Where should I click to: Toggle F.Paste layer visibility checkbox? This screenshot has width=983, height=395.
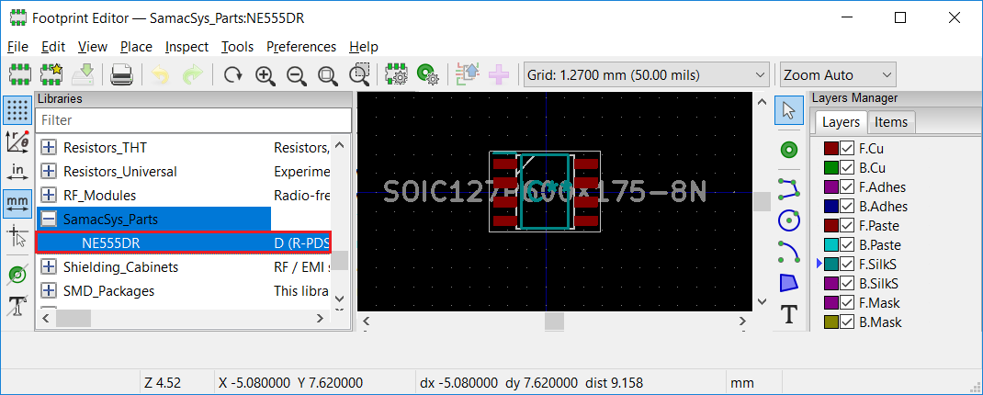coord(847,225)
